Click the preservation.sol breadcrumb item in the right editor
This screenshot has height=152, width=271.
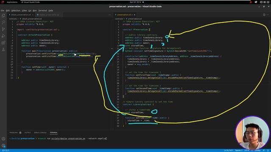(x=135, y=19)
